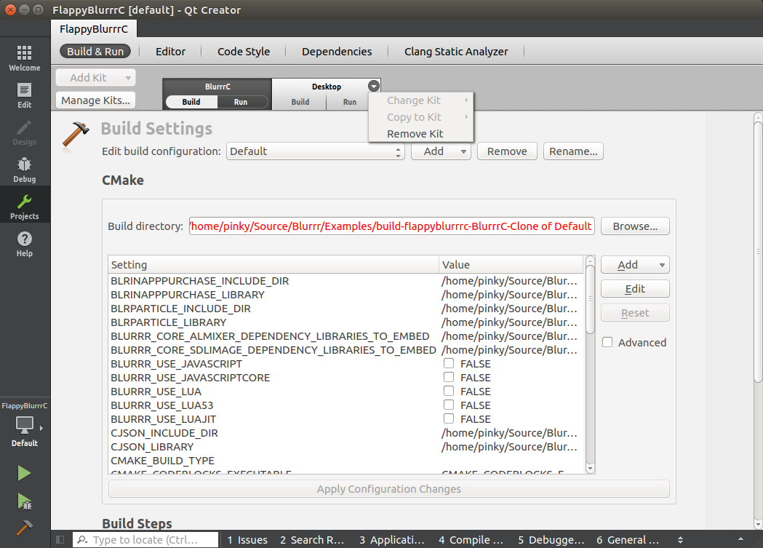The image size is (763, 548).
Task: Toggle the BLURRR_USE_LUAJIT checkbox
Action: point(449,418)
